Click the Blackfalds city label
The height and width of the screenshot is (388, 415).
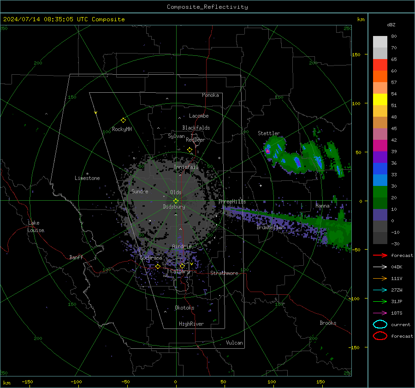(196, 128)
